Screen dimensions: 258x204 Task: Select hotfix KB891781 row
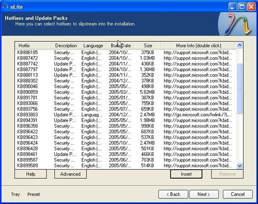[x=125, y=98]
